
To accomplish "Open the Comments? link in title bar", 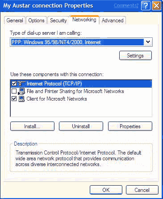I will point(126,5).
